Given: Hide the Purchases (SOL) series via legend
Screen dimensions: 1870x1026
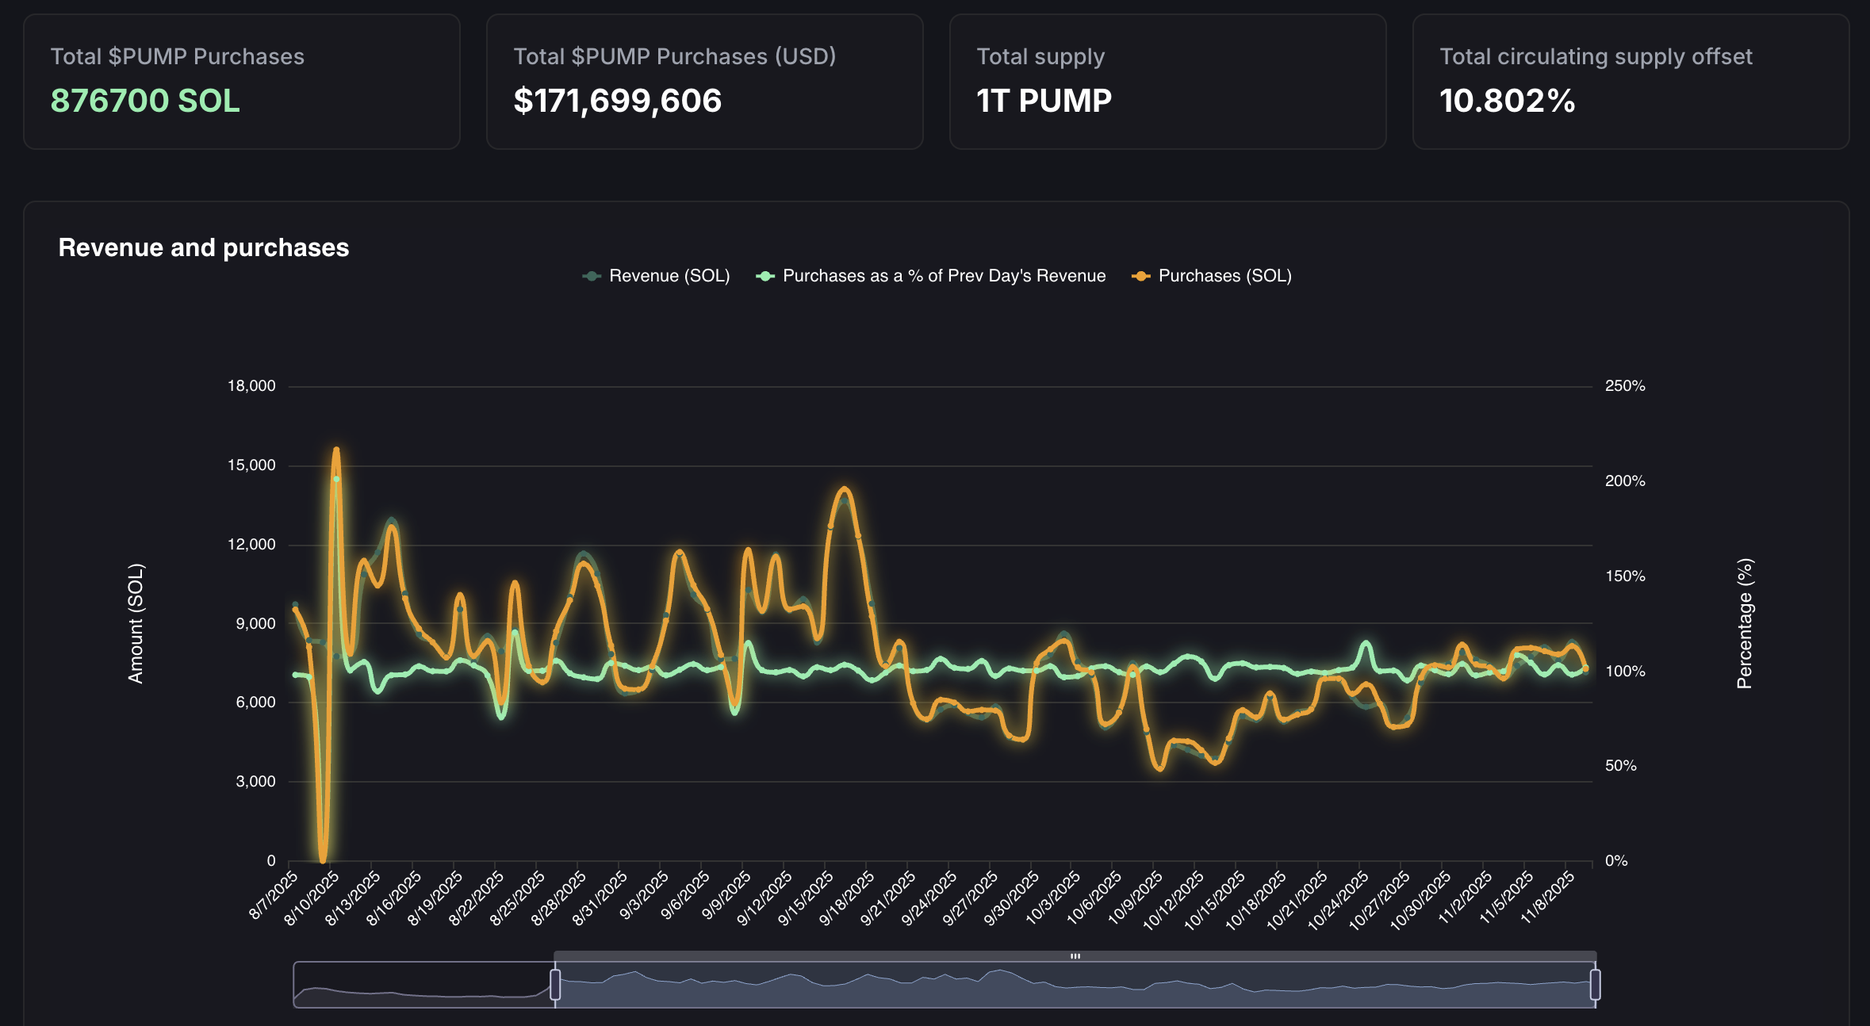Looking at the screenshot, I should [x=1225, y=276].
